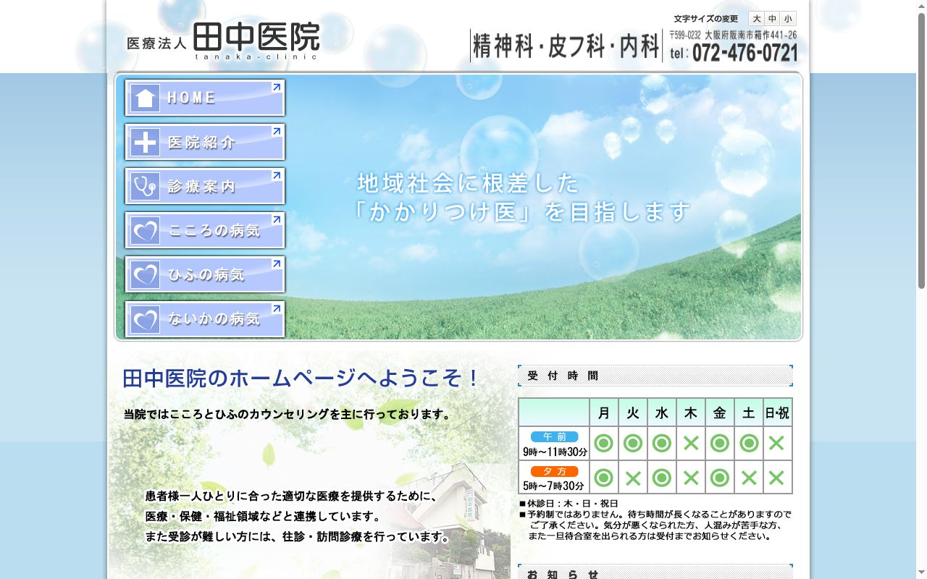This screenshot has width=927, height=579.
Task: Click the heart icon for ないかの病気
Action: [x=146, y=319]
